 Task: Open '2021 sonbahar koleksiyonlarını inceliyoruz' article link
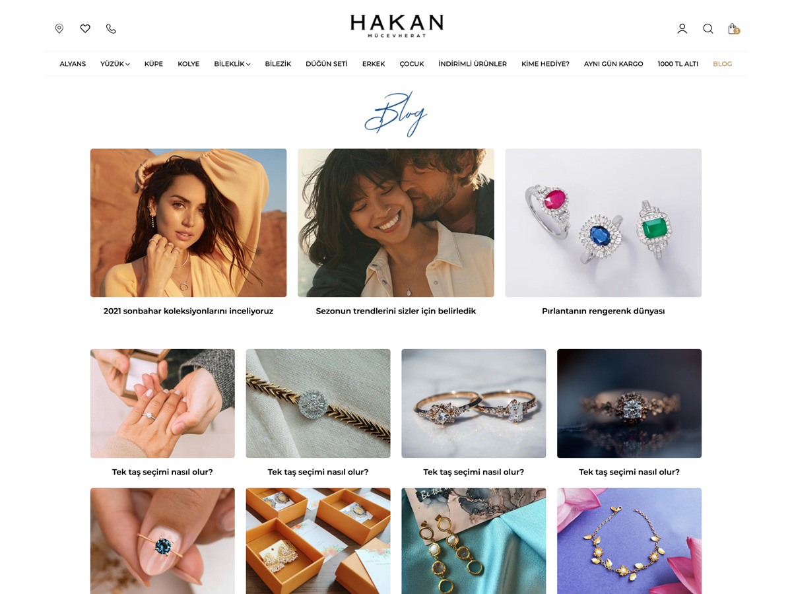(188, 311)
